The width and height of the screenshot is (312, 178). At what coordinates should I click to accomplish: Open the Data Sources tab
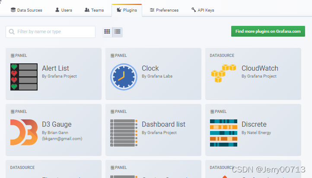coord(26,10)
